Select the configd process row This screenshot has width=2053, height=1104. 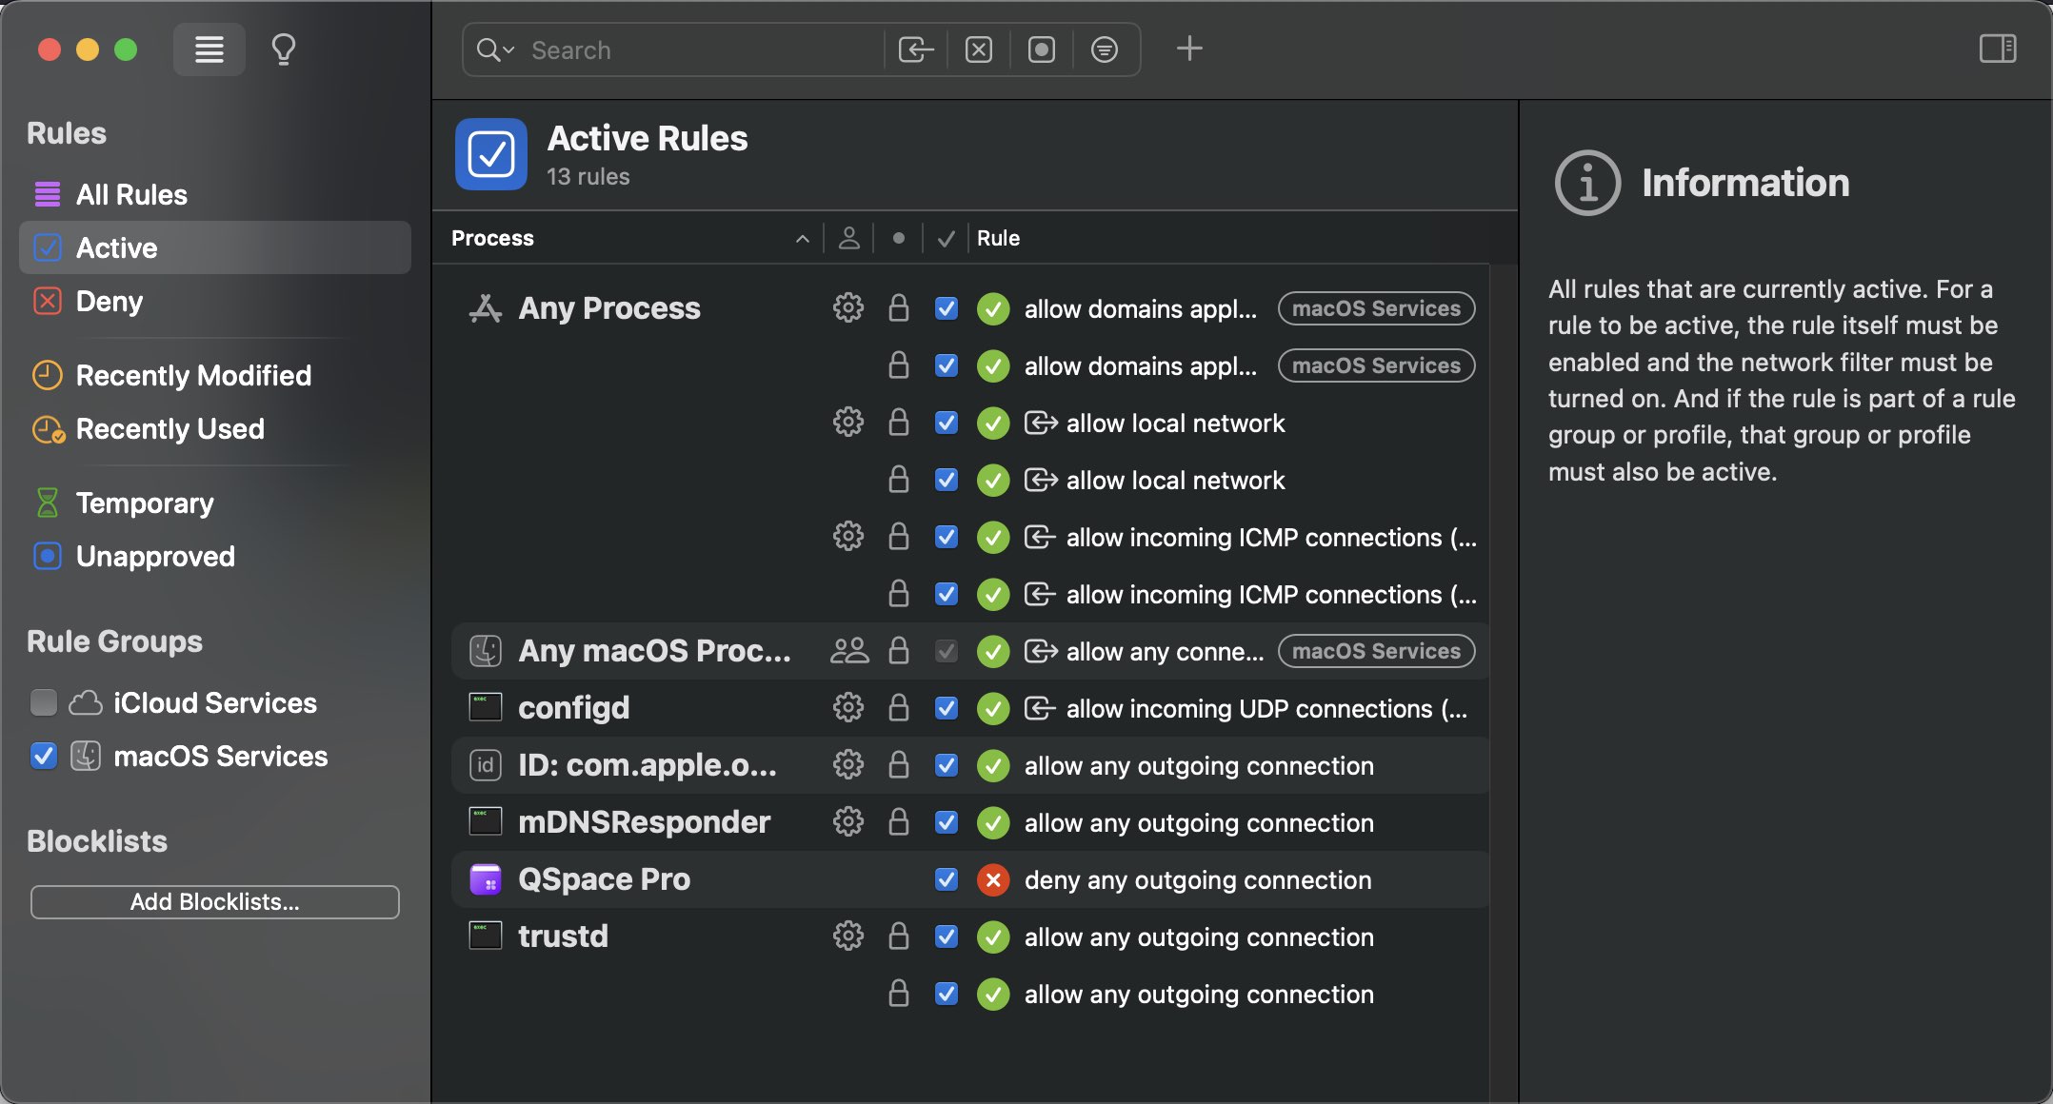click(x=969, y=708)
